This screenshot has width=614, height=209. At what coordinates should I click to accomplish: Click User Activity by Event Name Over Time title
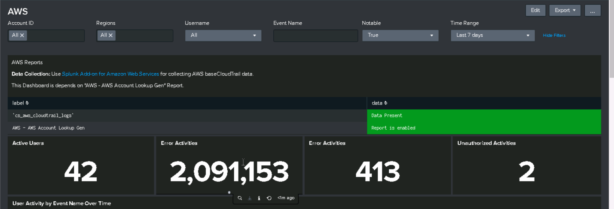(61, 203)
